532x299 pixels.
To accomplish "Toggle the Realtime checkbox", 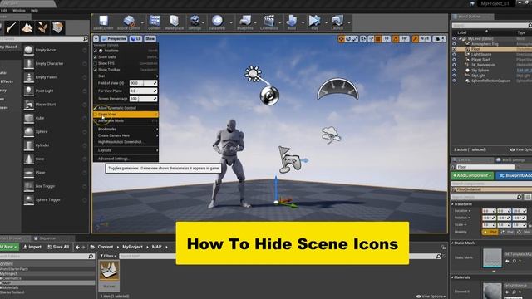I will point(96,51).
